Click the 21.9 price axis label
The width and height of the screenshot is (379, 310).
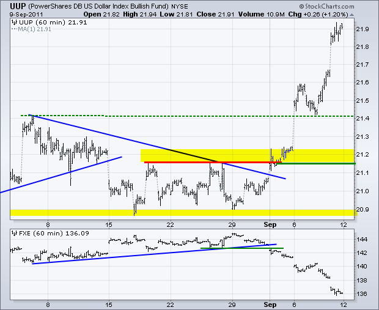click(362, 29)
